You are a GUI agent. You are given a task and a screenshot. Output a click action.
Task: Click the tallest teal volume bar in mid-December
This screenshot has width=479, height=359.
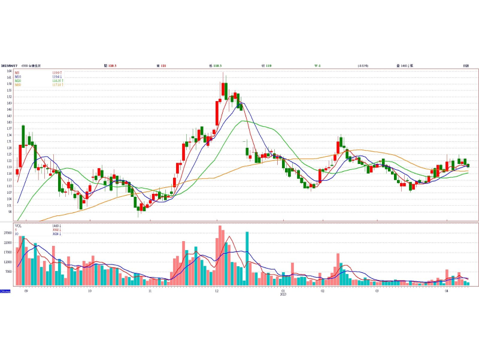pos(247,258)
